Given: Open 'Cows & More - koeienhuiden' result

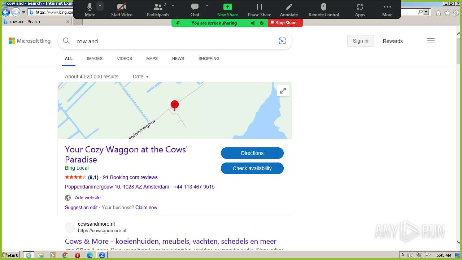Looking at the screenshot, I should click(x=171, y=241).
